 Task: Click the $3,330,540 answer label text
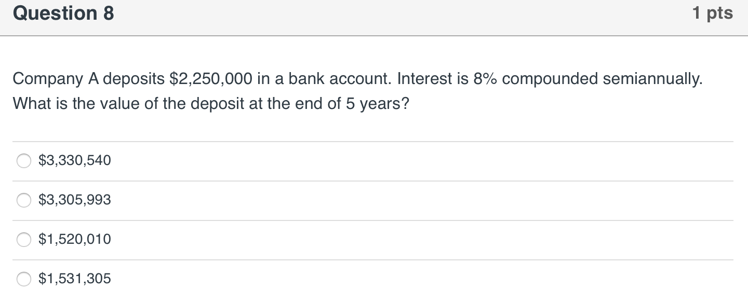[x=75, y=161]
